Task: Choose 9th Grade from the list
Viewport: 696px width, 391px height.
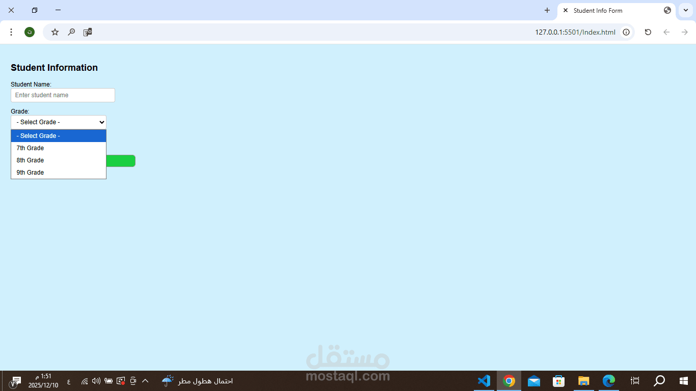Action: point(59,173)
